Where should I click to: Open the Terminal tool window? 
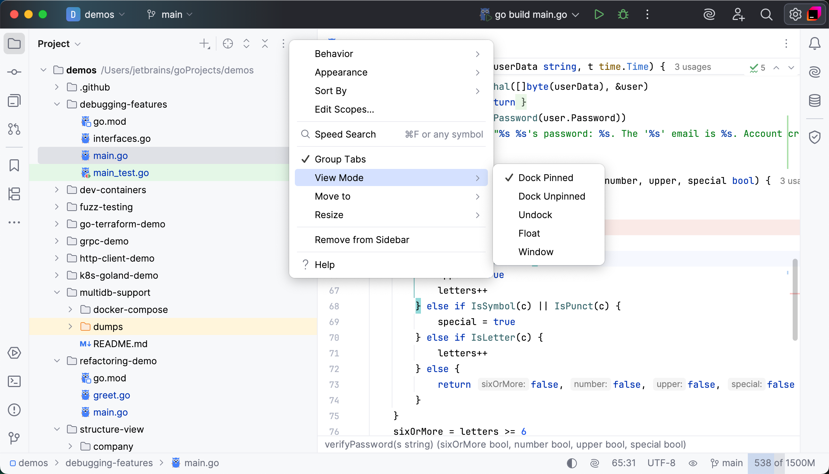tap(14, 381)
